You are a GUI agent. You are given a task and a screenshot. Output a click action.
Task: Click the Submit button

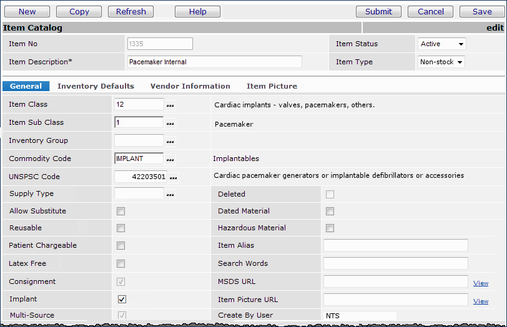378,11
